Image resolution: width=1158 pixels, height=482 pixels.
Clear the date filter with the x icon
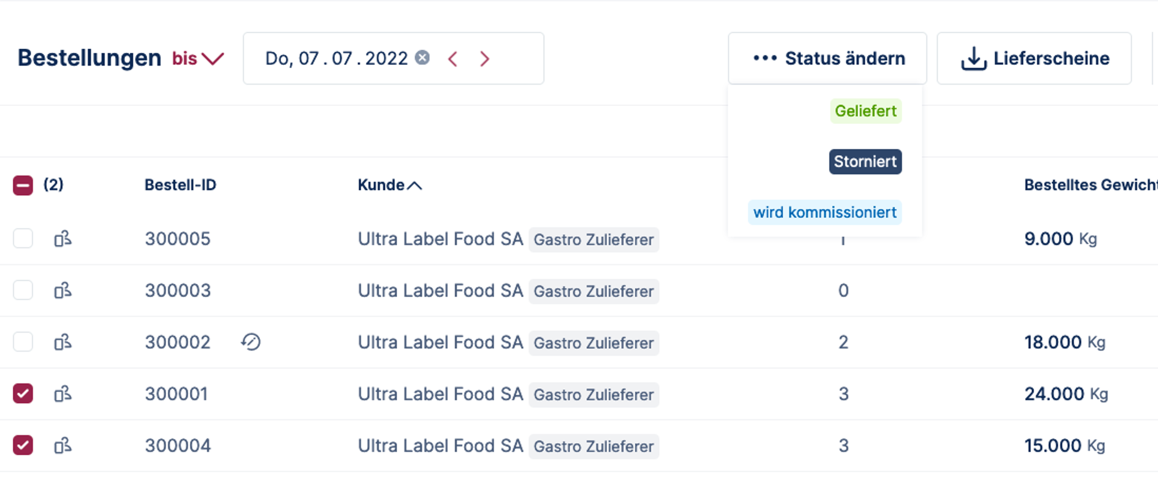(x=423, y=58)
